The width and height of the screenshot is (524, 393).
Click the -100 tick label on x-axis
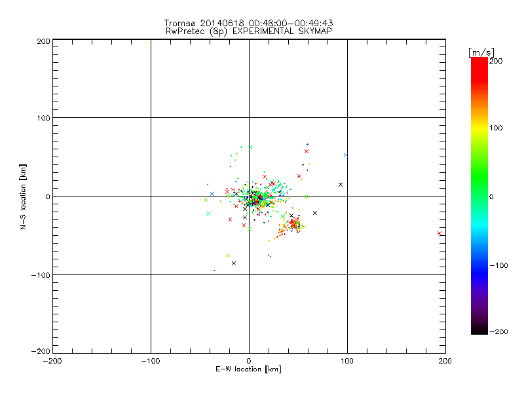151,361
